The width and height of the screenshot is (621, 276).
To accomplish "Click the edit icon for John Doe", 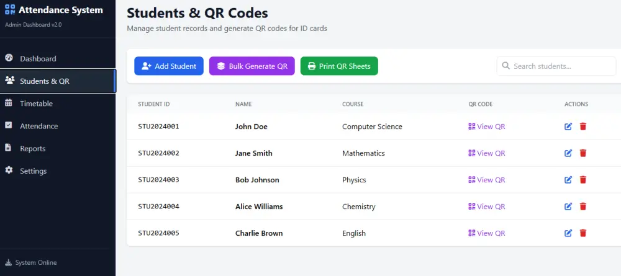I will pos(568,127).
